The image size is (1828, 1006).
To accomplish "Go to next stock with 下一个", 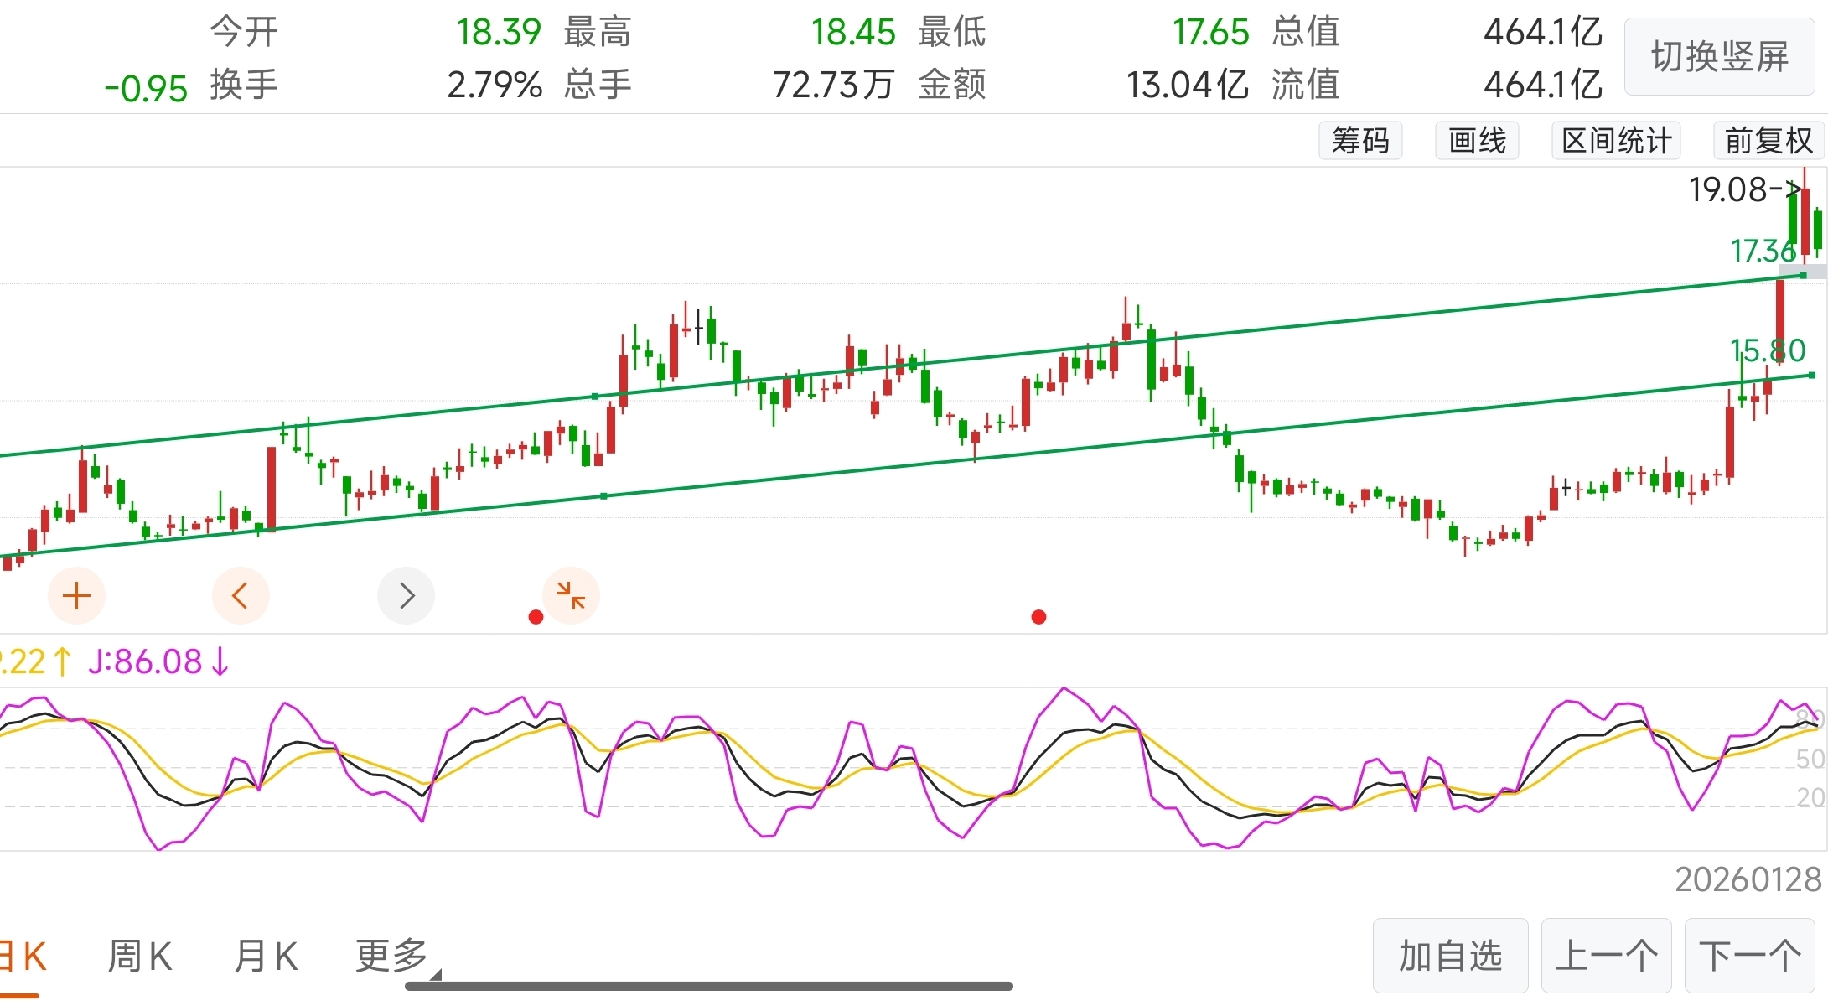I will tap(1750, 957).
